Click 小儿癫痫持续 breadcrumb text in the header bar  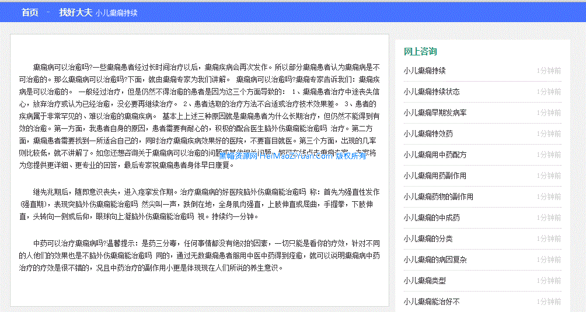(x=117, y=13)
